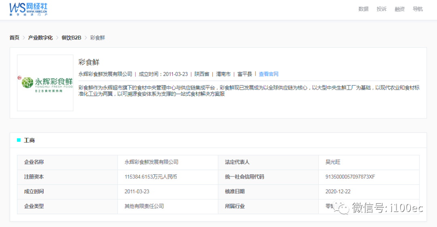Select company name value 永辉彩食鲜发展有限公司 in table

click(151, 162)
